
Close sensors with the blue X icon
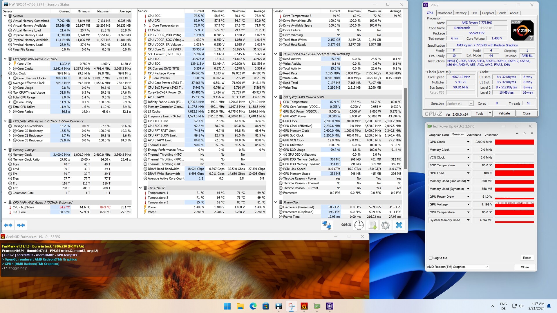tap(399, 225)
